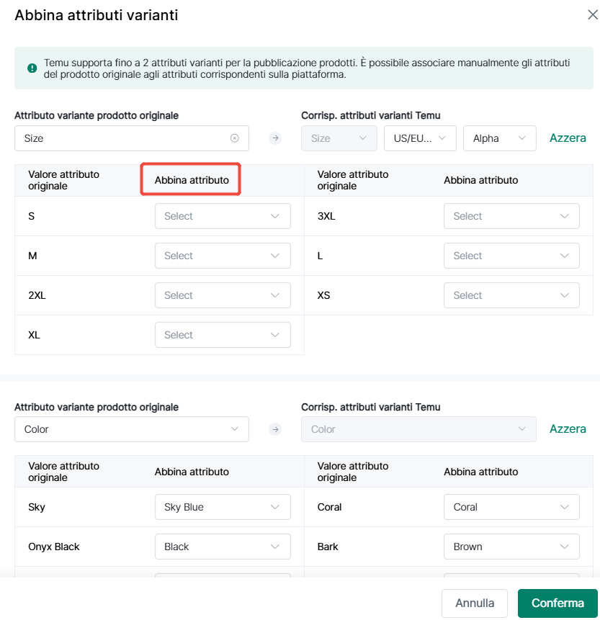Viewport: 600px width, 620px height.
Task: Reset the Color attribute with Azzera
Action: pos(568,429)
